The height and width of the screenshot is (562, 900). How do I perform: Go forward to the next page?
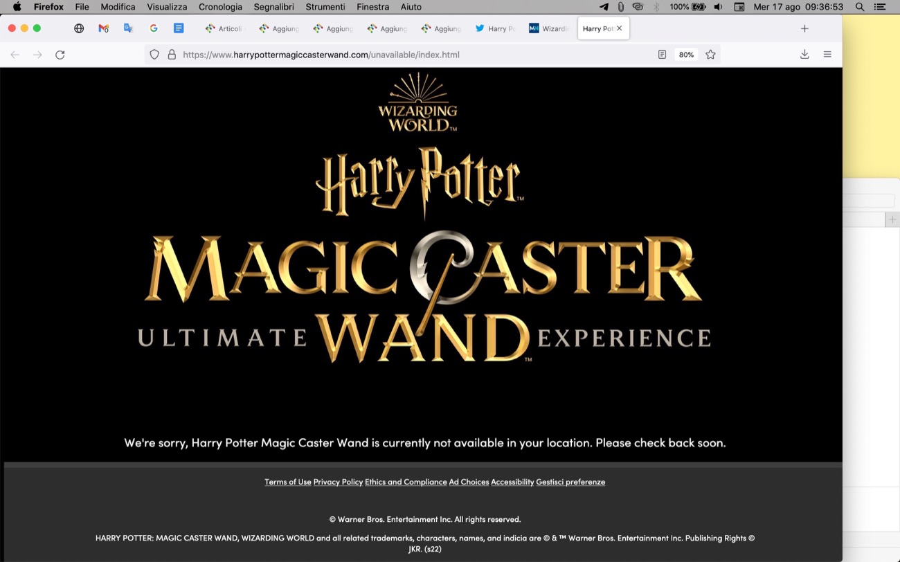[x=37, y=55]
